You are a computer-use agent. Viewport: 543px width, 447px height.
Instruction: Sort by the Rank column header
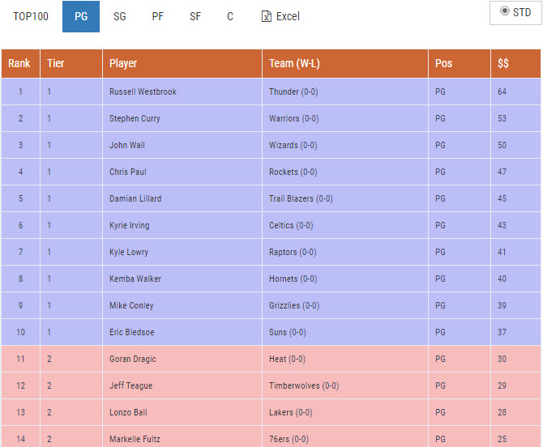pyautogui.click(x=19, y=63)
